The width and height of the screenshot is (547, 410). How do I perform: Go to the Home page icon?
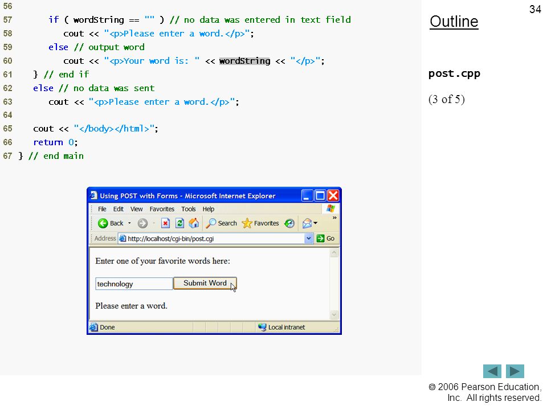[194, 223]
